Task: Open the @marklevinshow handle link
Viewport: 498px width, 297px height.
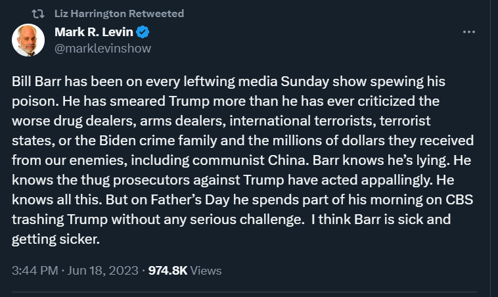Action: tap(102, 49)
